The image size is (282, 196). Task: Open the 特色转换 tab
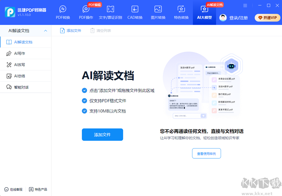181,12
